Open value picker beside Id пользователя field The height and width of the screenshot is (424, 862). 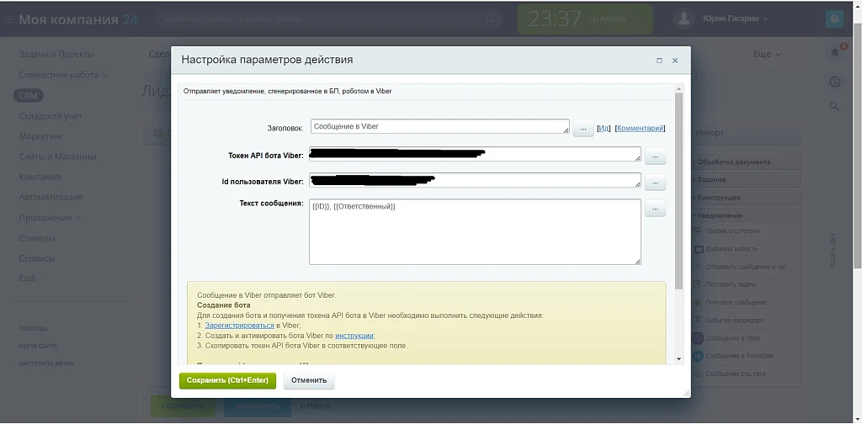pyautogui.click(x=655, y=182)
